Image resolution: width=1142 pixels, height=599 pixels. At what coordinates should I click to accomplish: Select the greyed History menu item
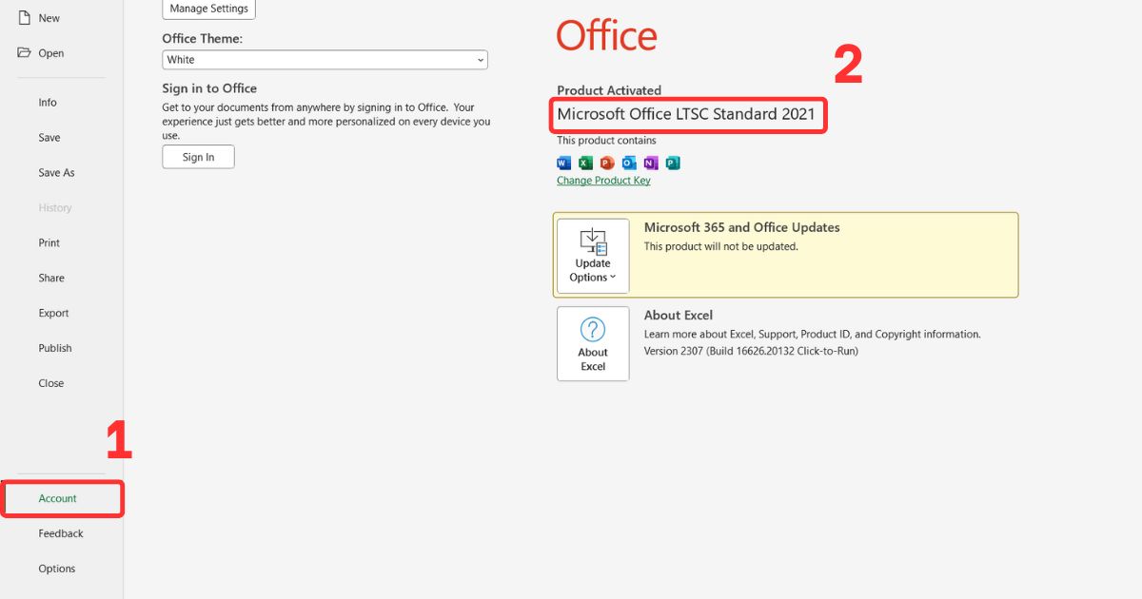click(55, 208)
